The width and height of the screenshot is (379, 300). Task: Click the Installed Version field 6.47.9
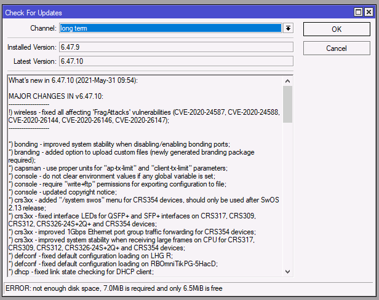coord(176,47)
